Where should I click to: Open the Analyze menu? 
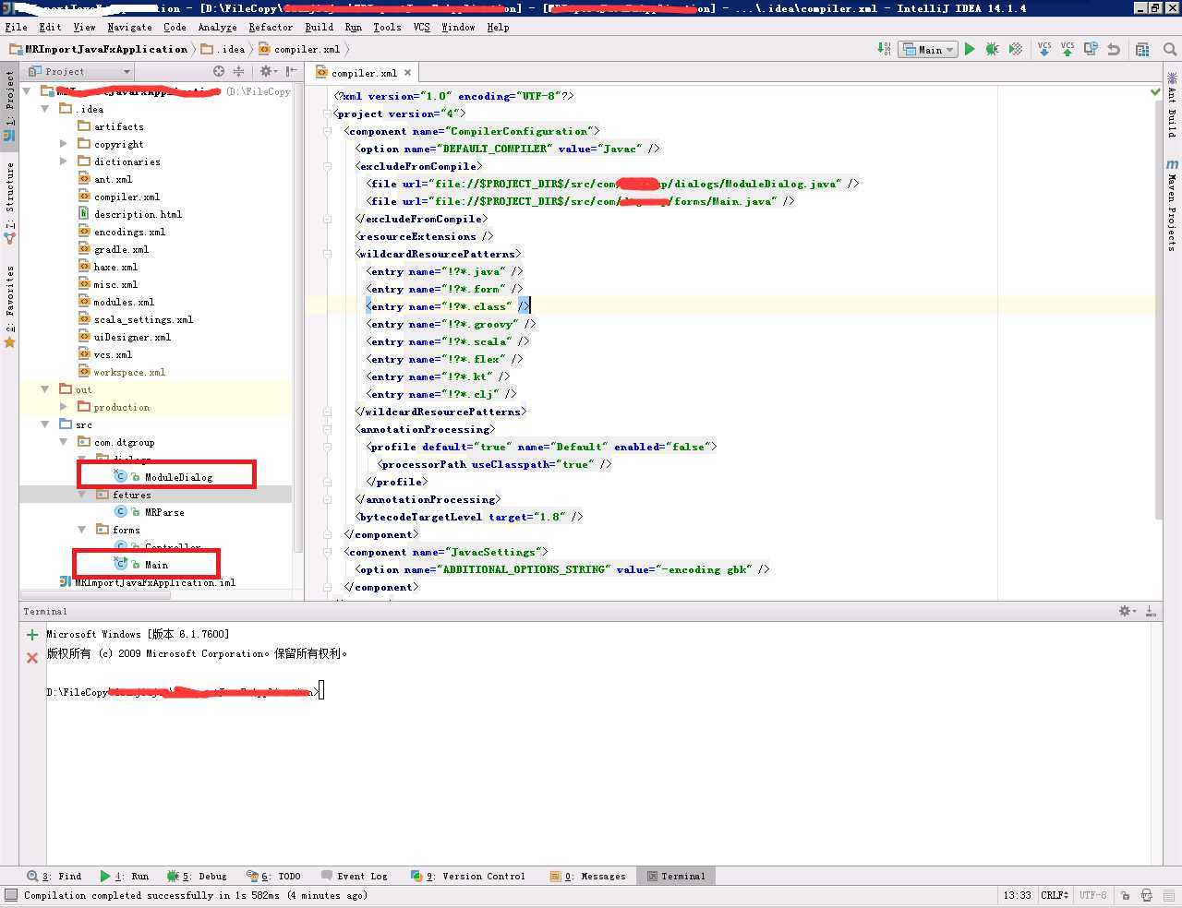click(217, 27)
